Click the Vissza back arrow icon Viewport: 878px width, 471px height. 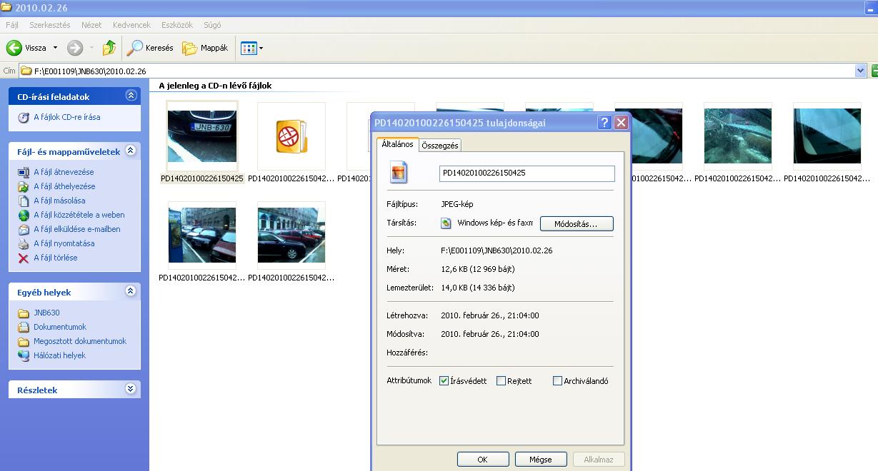tap(14, 48)
